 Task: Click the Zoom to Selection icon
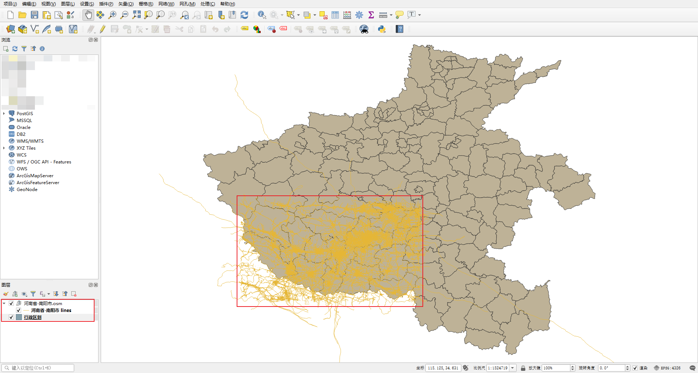148,15
